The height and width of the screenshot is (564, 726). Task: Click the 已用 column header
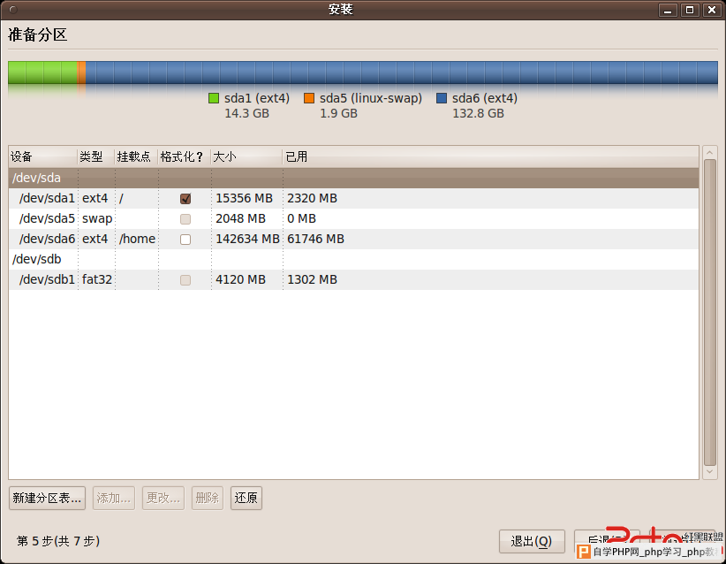[490, 156]
